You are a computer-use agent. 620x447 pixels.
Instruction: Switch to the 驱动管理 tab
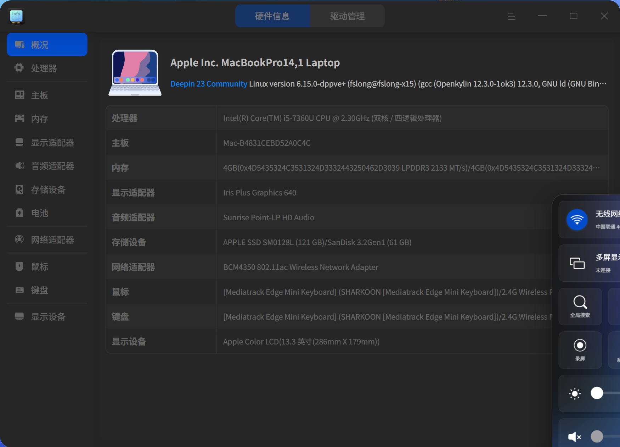[348, 16]
